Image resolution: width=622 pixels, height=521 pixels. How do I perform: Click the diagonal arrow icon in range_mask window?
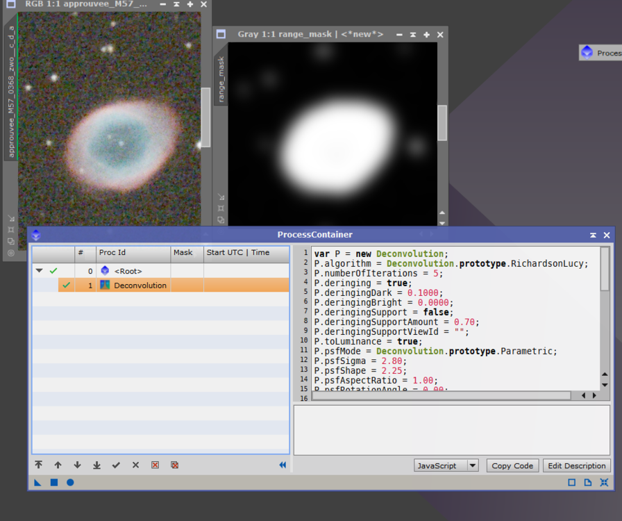point(221,197)
